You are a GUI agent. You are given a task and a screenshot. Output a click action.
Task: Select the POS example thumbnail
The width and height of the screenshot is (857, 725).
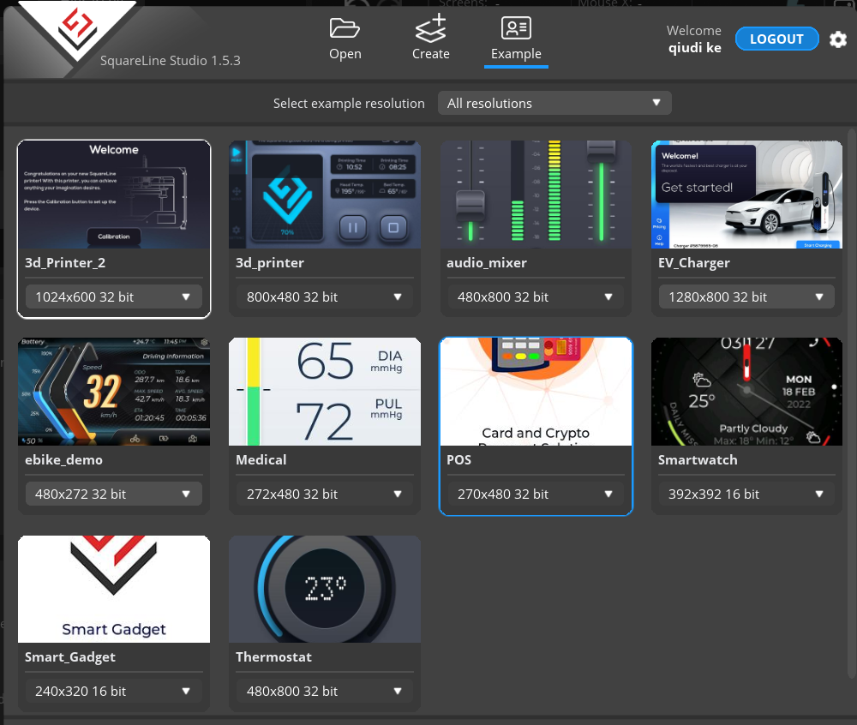(536, 392)
